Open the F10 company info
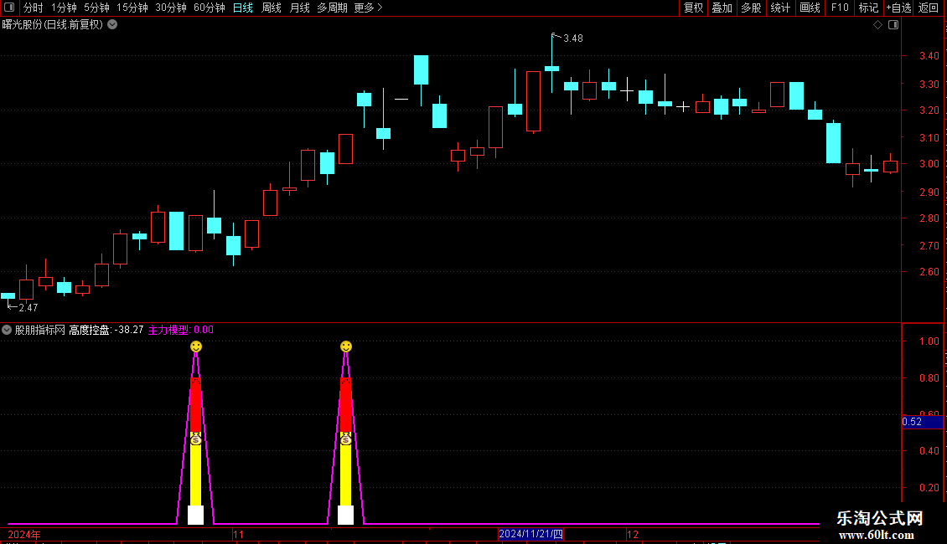This screenshot has width=947, height=544. point(840,8)
